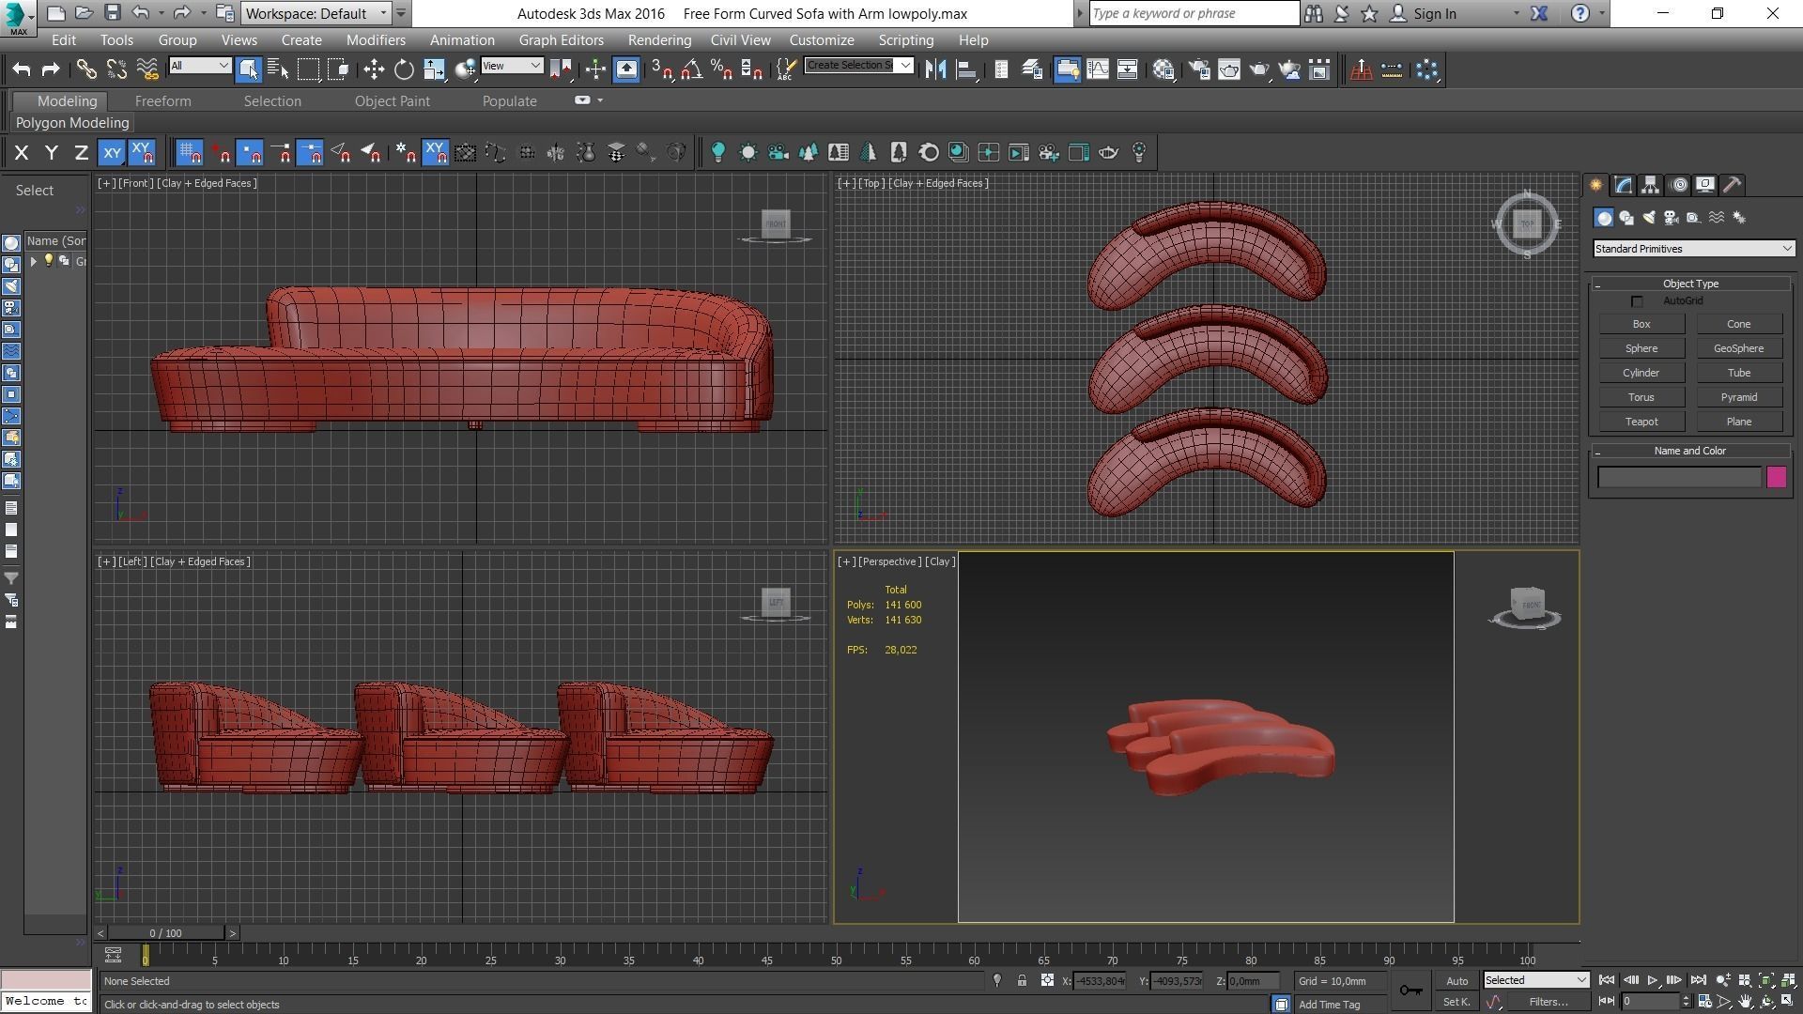Open the Selected key filter dropdown
Viewport: 1803px width, 1014px height.
tap(1535, 980)
